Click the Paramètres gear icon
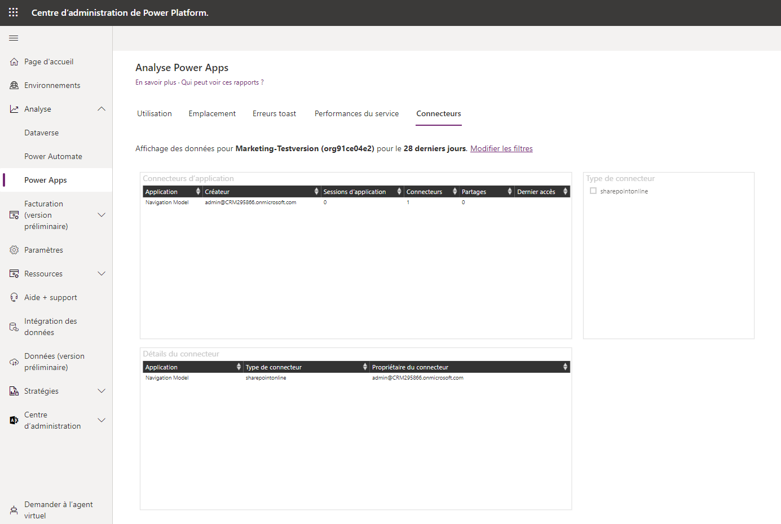The image size is (781, 524). click(14, 250)
